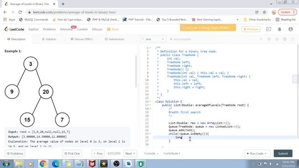Collapse code fold at line 25
299x168 pixels.
click(150, 134)
